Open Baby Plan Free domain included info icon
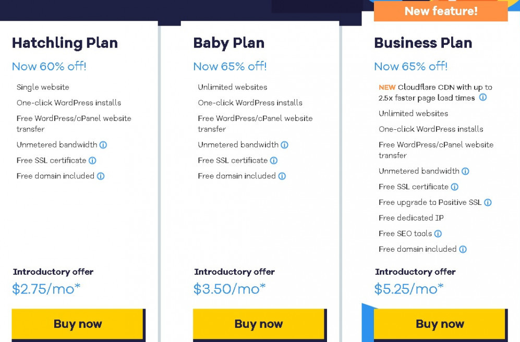The image size is (520, 342). 282,176
